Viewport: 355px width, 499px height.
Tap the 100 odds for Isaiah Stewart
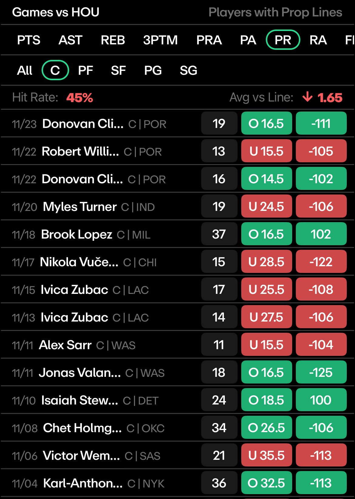click(321, 400)
